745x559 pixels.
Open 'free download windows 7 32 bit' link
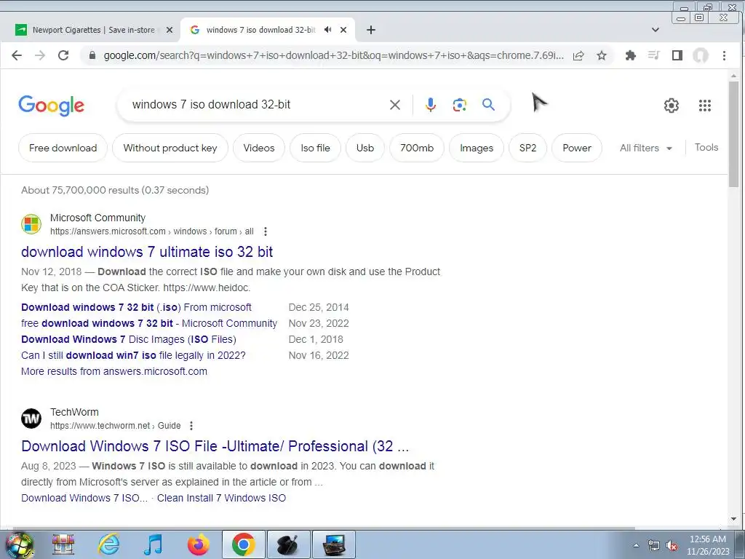pos(149,323)
